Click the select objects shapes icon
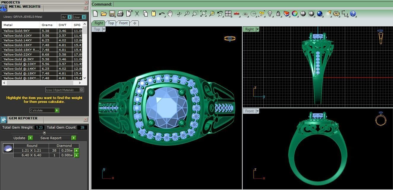 262,14
